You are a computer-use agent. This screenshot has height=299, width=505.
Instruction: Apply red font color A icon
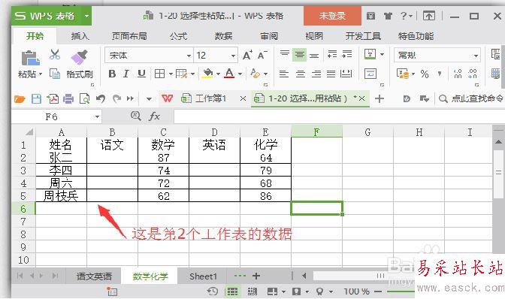pos(229,74)
